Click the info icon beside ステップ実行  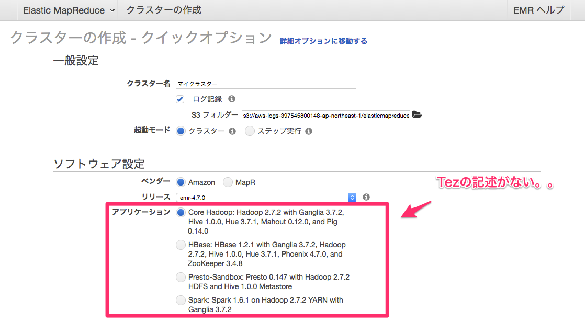pyautogui.click(x=308, y=131)
